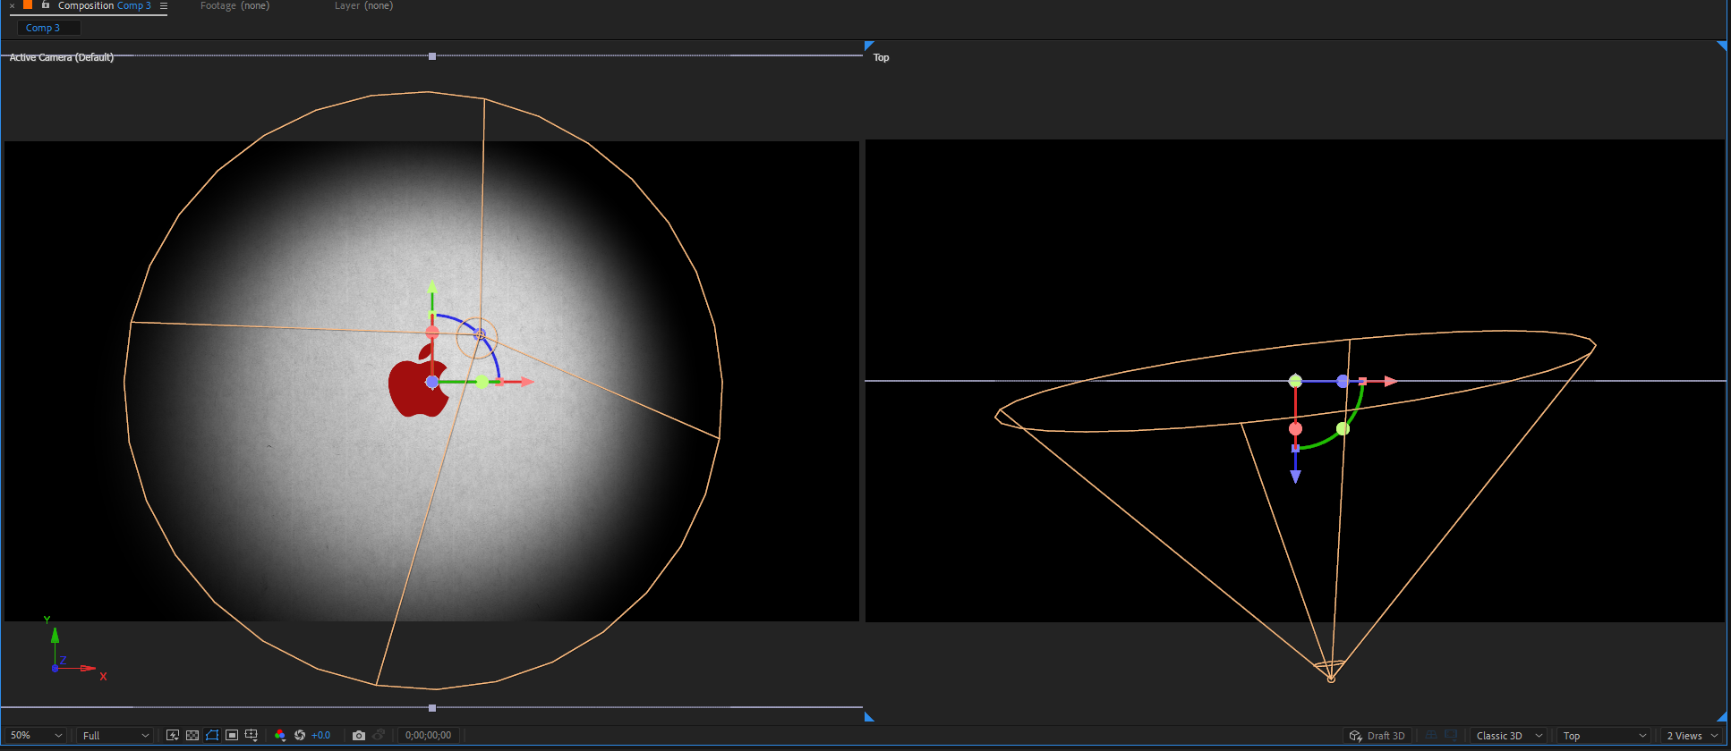The height and width of the screenshot is (751, 1731).
Task: Click the orange composition label color swatch
Action: [x=28, y=4]
